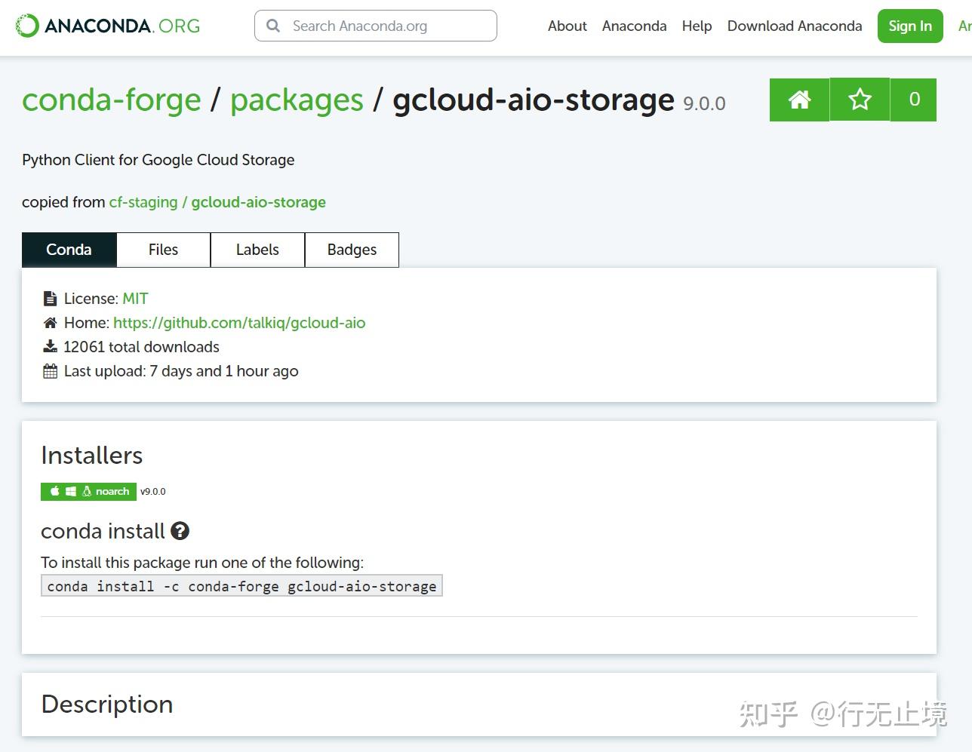Image resolution: width=972 pixels, height=752 pixels.
Task: Click the Installers heading
Action: tap(91, 456)
